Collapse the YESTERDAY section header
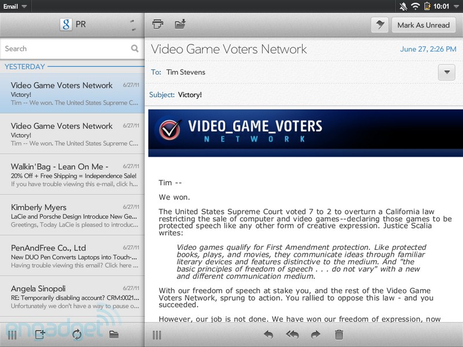The width and height of the screenshot is (463, 347). [72, 67]
